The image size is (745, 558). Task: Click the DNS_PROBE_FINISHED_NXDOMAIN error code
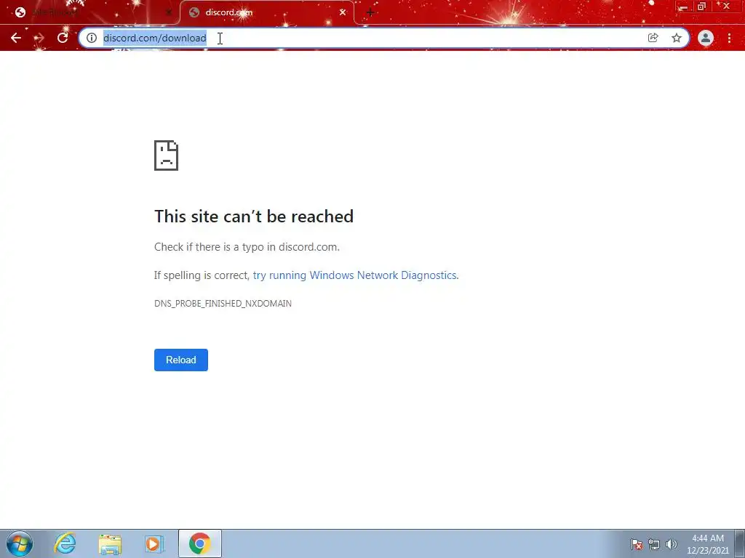click(223, 303)
